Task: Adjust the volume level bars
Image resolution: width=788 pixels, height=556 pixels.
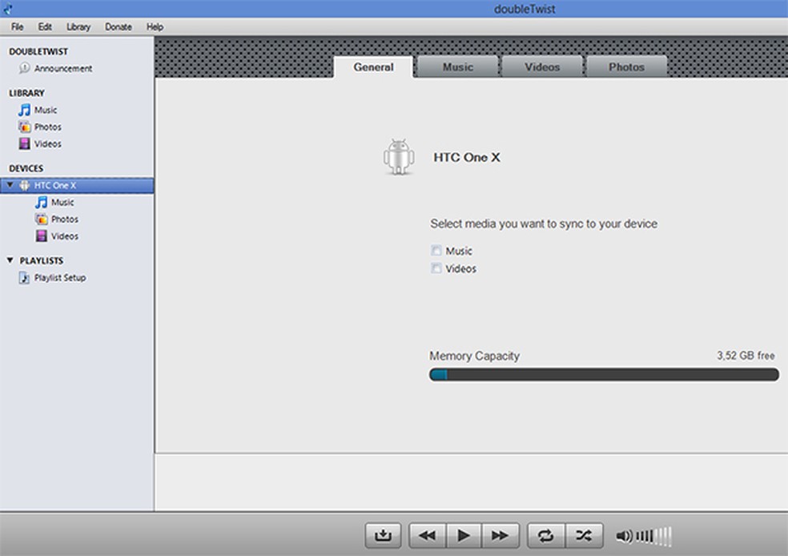Action: point(653,537)
